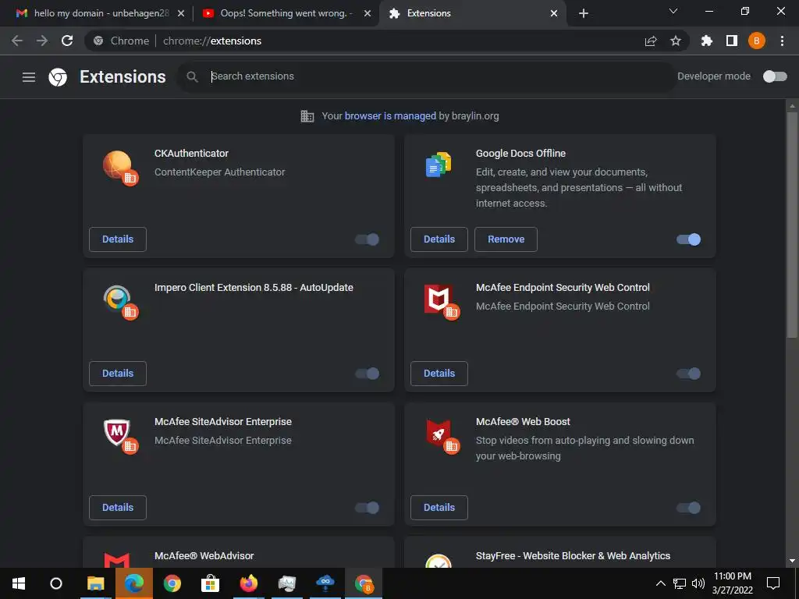This screenshot has width=799, height=599.
Task: Toggle McAfee SiteAdvisor Enterprise switch
Action: (368, 507)
